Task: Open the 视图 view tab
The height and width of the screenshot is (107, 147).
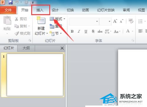Action: click(141, 10)
